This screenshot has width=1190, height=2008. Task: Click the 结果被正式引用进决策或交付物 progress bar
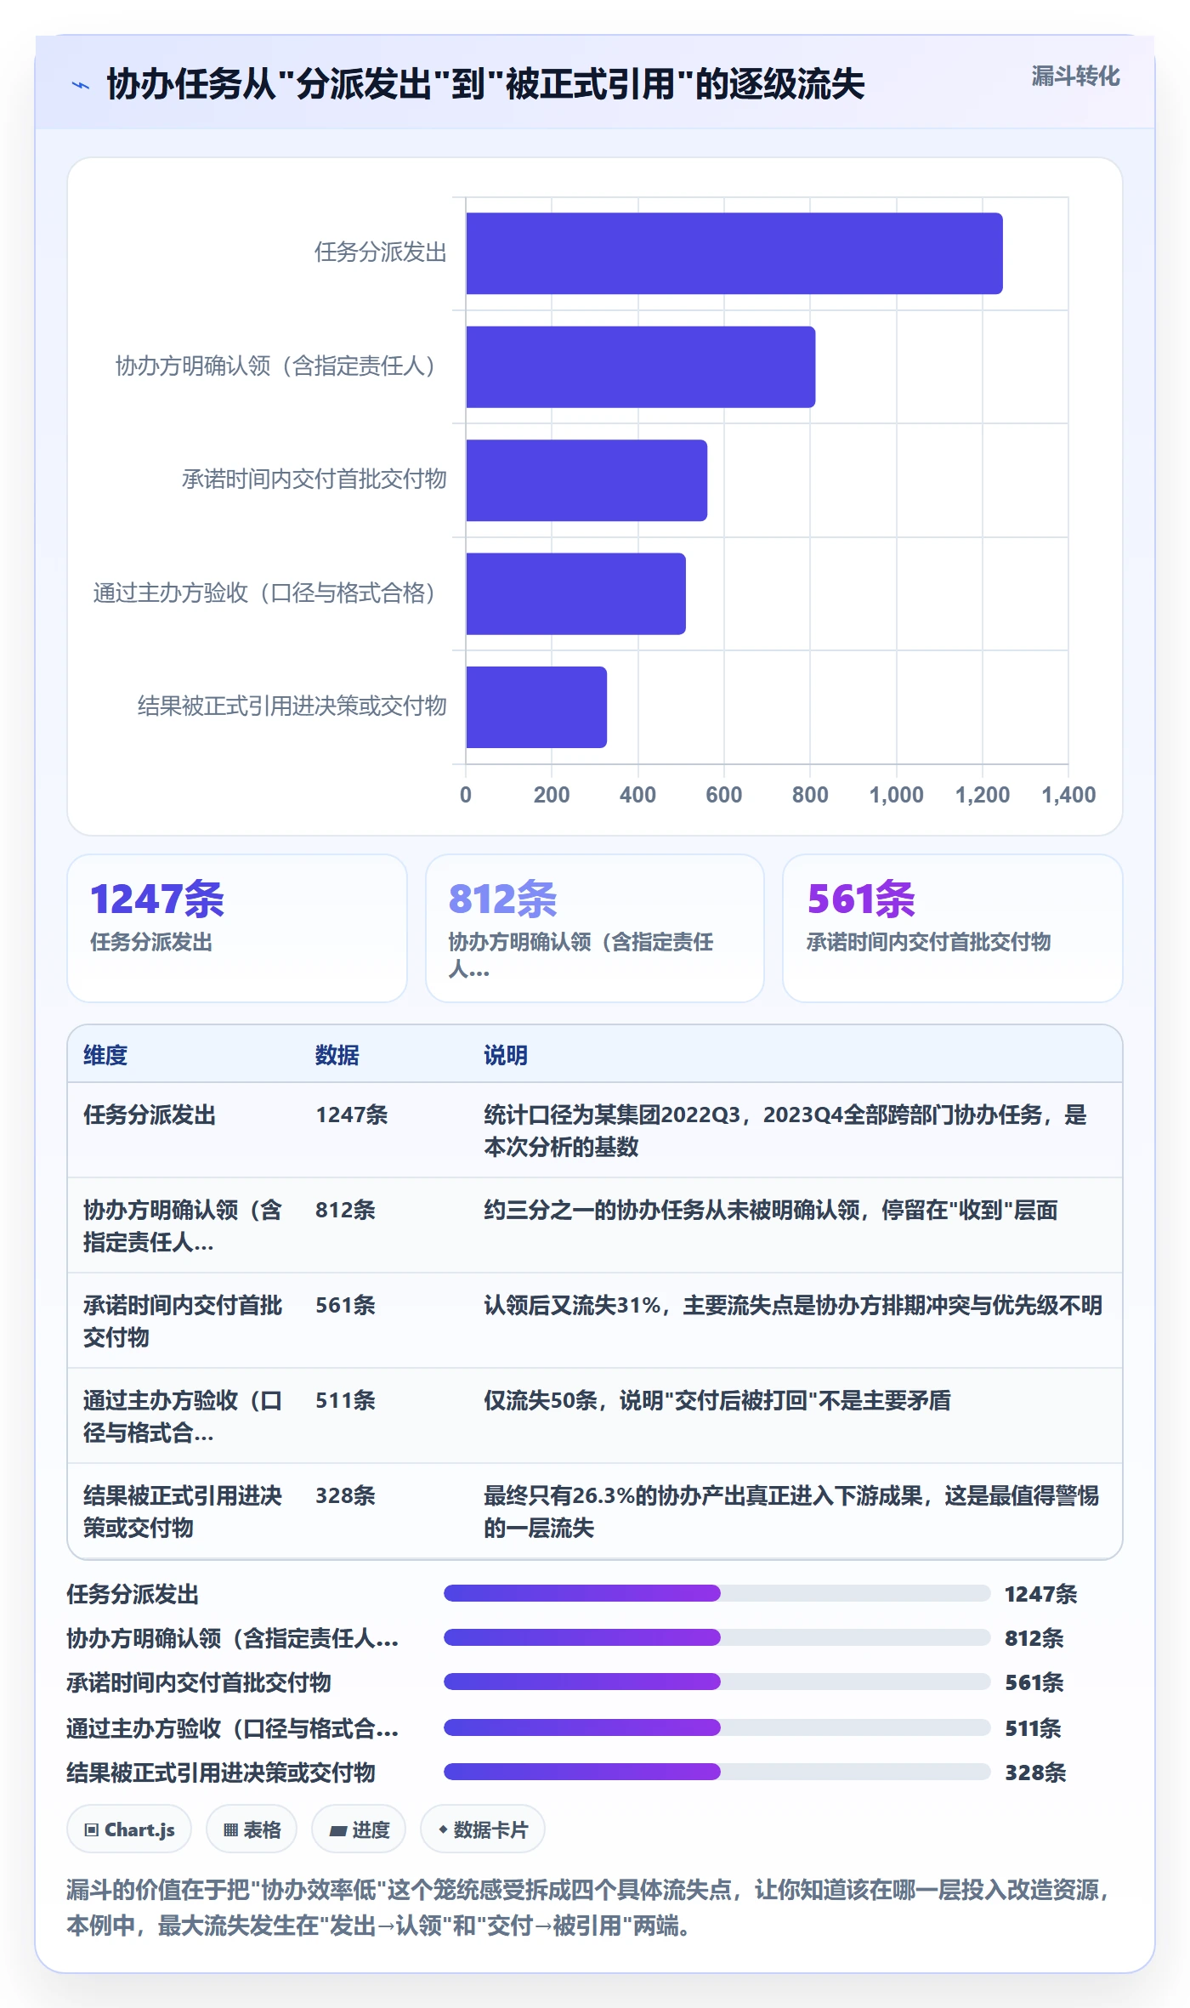[717, 1772]
